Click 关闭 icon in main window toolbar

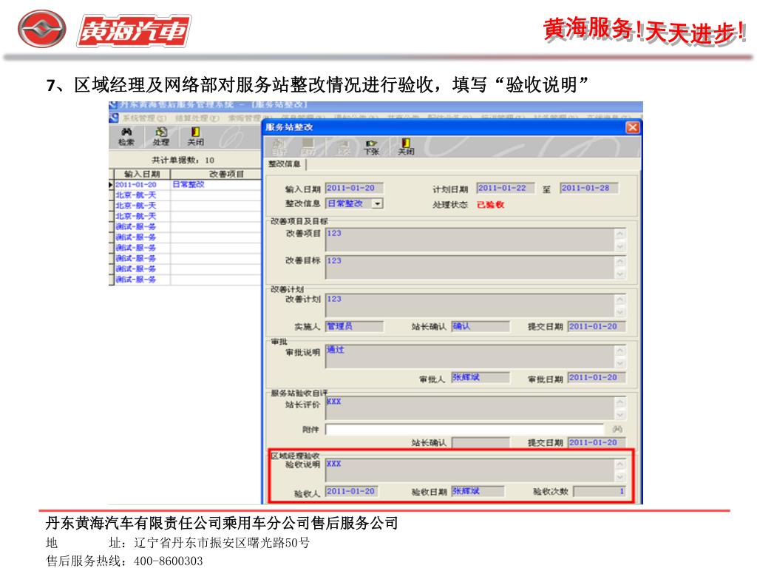(195, 137)
